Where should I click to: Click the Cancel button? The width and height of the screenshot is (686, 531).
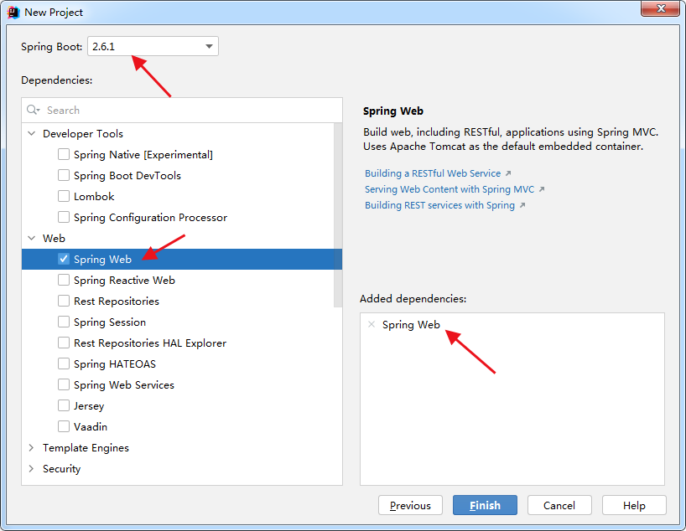pos(559,505)
